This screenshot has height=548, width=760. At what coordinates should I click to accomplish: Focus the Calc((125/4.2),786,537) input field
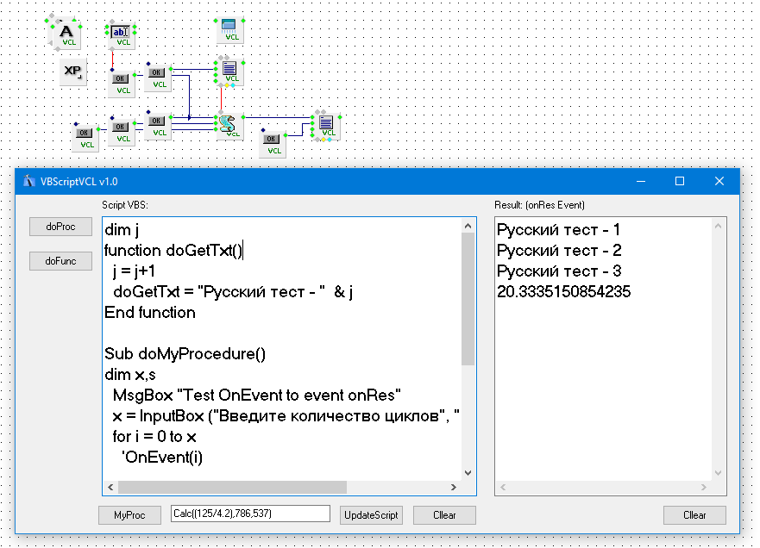[x=250, y=514]
